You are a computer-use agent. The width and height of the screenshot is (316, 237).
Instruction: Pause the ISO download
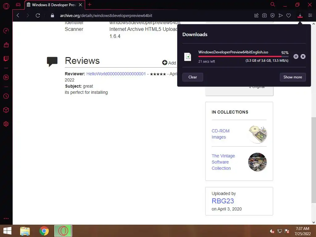pyautogui.click(x=296, y=56)
